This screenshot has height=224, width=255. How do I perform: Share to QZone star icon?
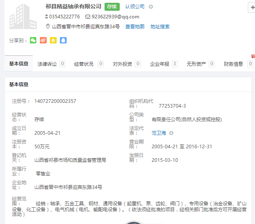click(x=53, y=40)
